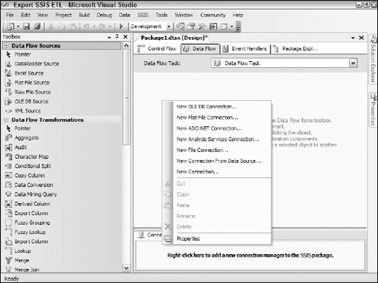Open the Undo history dropdown arrow
The height and width of the screenshot is (283, 378).
pyautogui.click(x=94, y=26)
